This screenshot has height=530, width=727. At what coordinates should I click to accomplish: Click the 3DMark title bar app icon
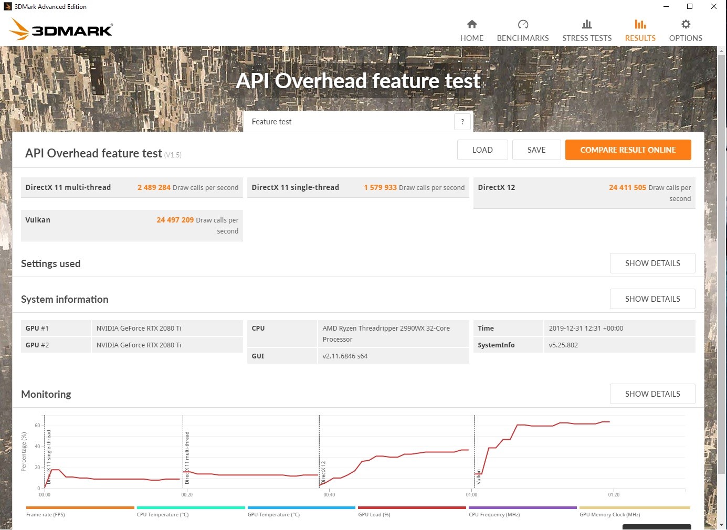point(7,6)
